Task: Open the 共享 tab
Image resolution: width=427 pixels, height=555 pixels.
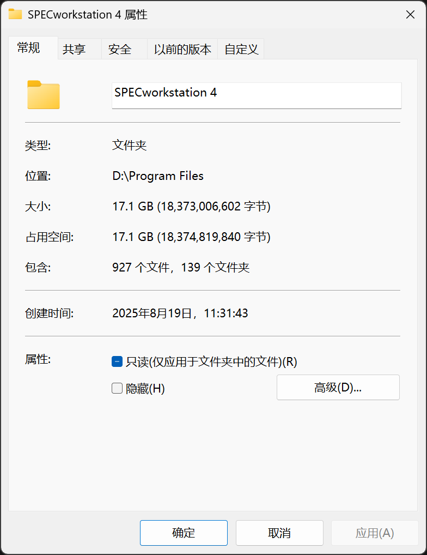Action: click(74, 49)
